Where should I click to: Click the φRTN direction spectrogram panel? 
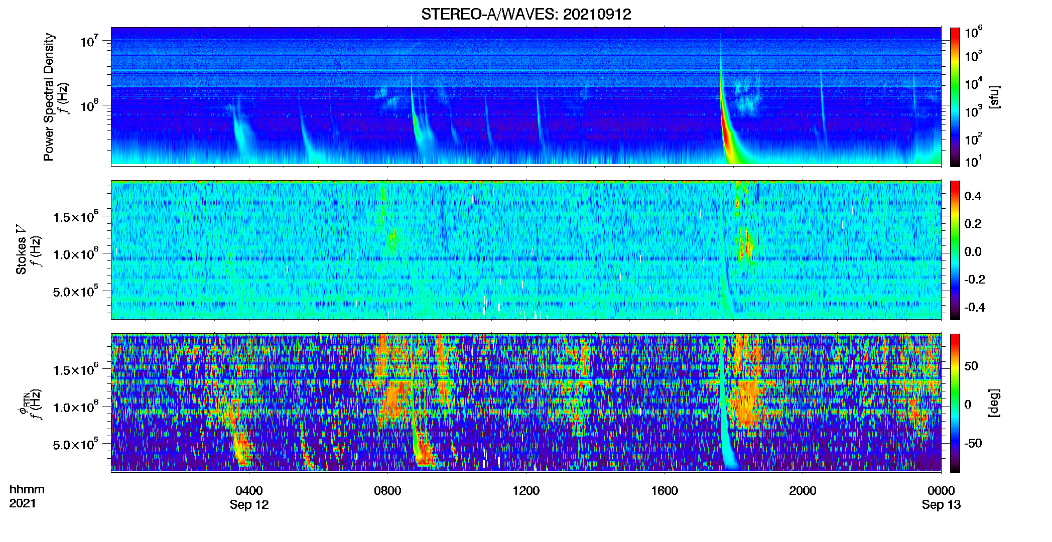click(526, 403)
